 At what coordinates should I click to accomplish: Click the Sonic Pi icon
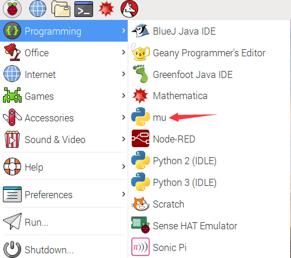coord(141,247)
